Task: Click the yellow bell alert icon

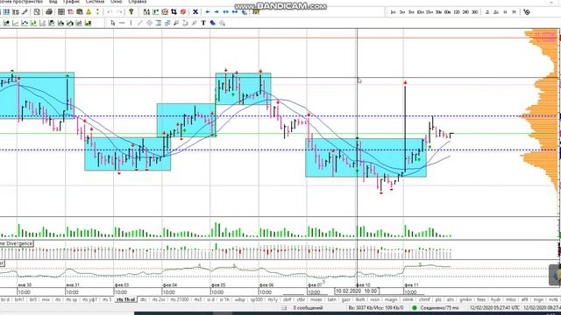Action: [x=89, y=11]
